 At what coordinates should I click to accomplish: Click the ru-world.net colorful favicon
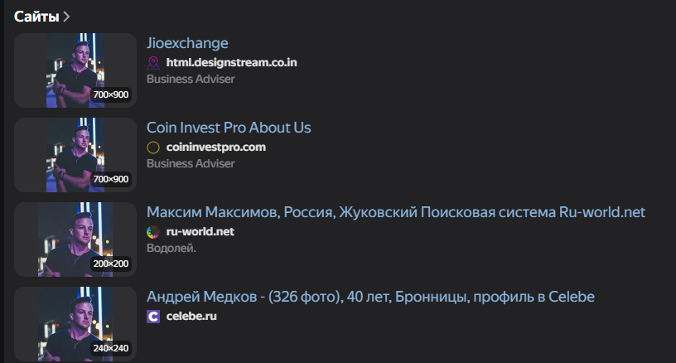[152, 232]
